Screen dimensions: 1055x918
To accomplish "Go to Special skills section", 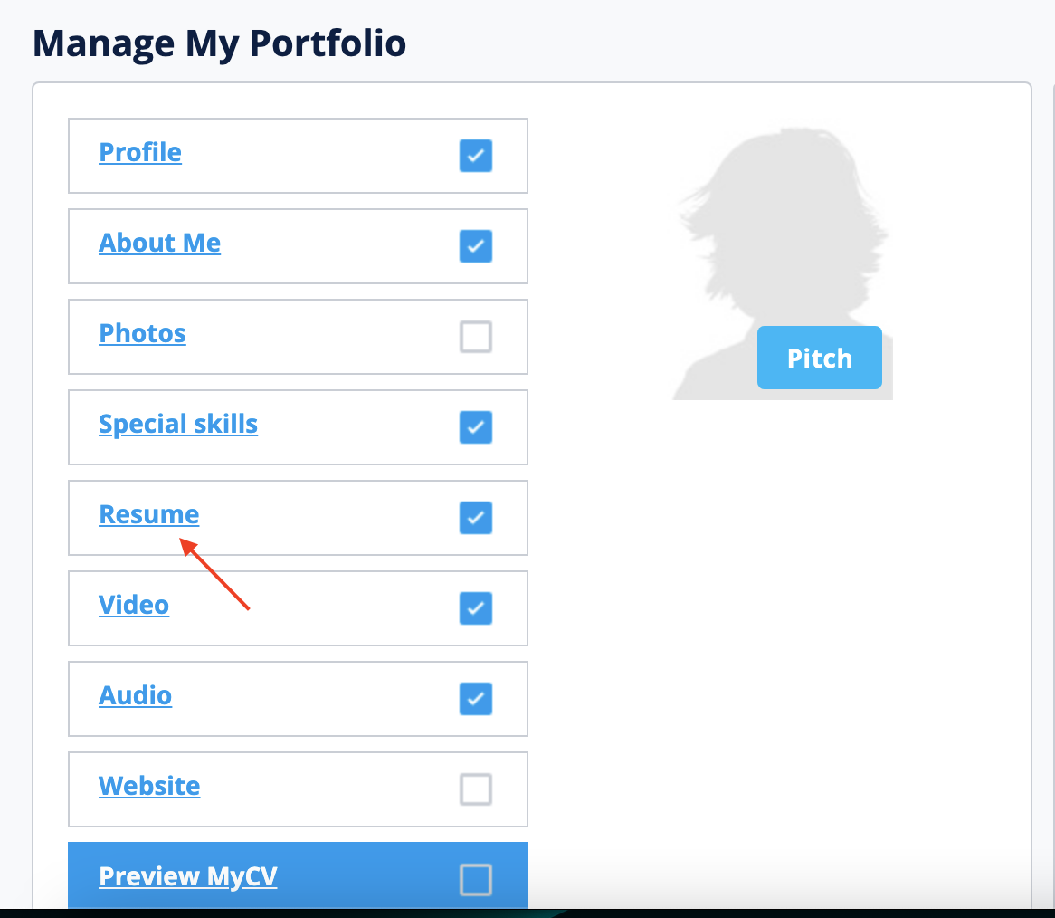I will click(x=178, y=424).
